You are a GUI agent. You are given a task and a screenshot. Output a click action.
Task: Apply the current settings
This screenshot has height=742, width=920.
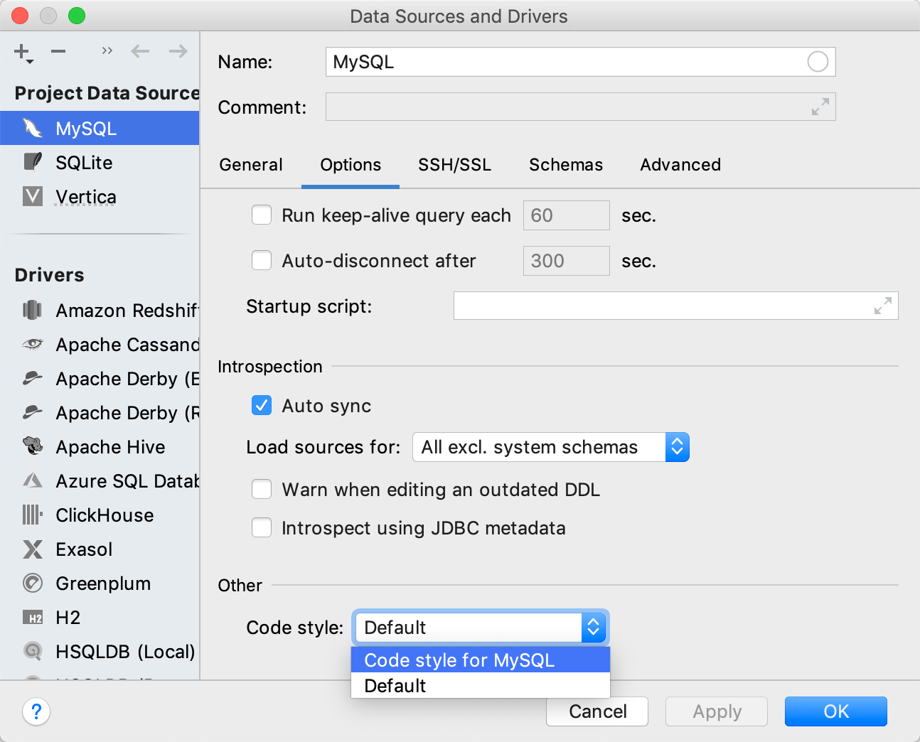tap(716, 711)
